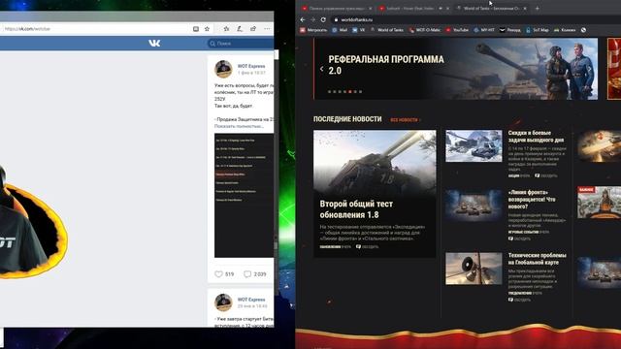Open the WOT-O-Matic bookmark
The height and width of the screenshot is (349, 621).
pos(425,30)
